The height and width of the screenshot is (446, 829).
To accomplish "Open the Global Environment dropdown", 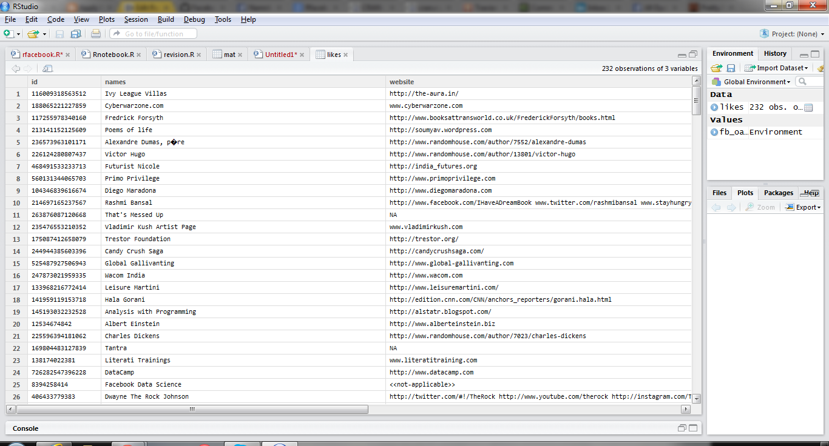I will tap(751, 82).
